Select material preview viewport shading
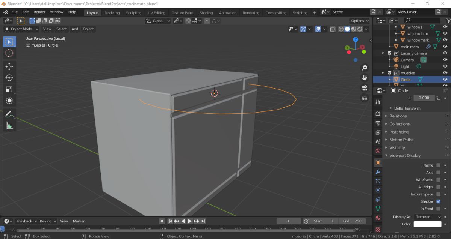The image size is (451, 239). click(x=354, y=29)
